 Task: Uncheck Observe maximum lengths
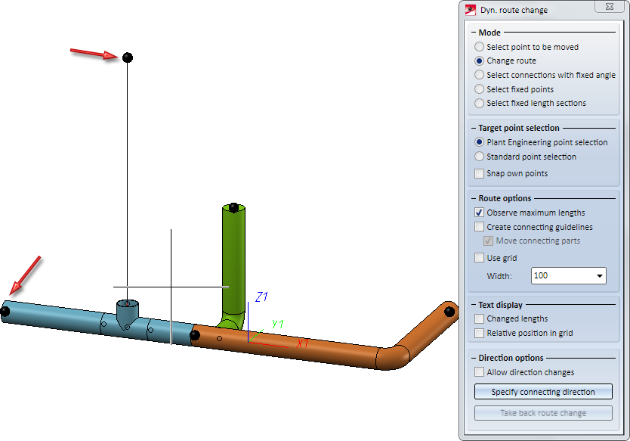click(x=479, y=213)
